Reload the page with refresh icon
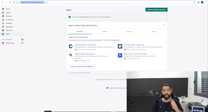Image resolution: width=208 pixels, height=112 pixels. pos(10,2)
